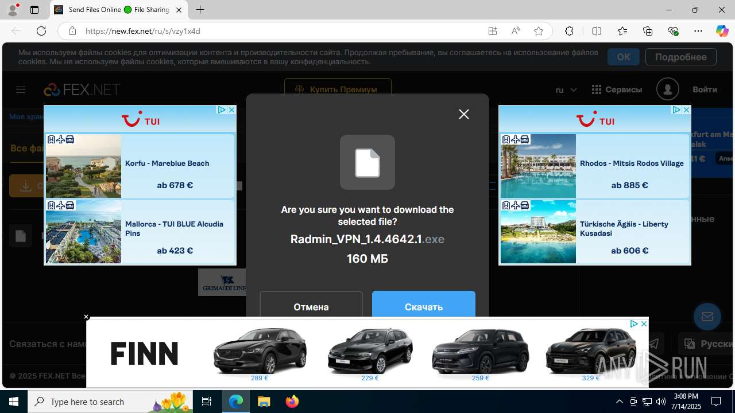
Task: Click the Grimaldi Lines ad
Action: [222, 282]
